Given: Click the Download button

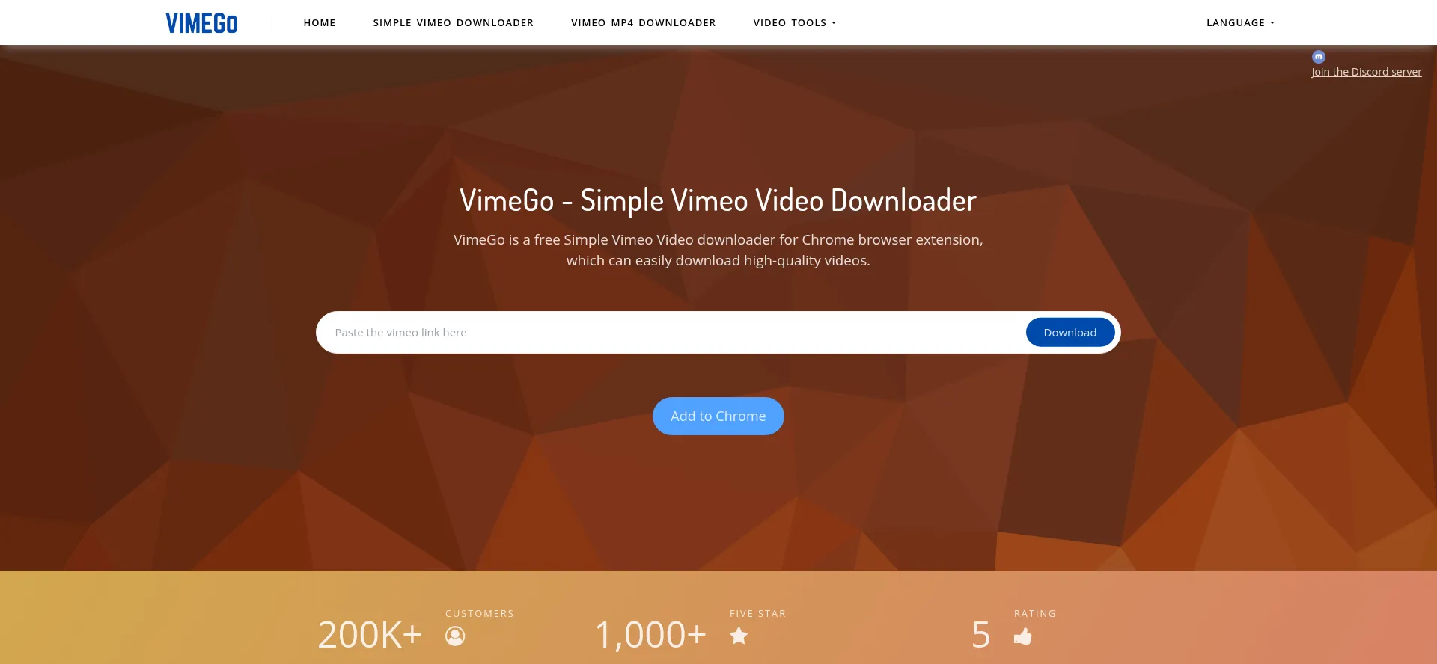Looking at the screenshot, I should [x=1070, y=333].
